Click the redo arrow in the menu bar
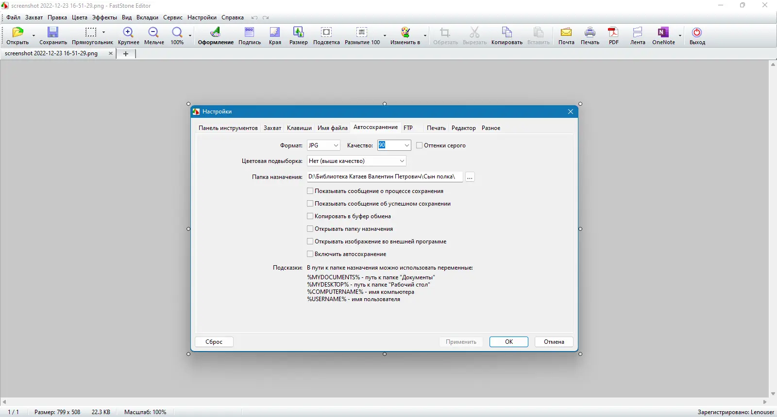The image size is (777, 417). tap(266, 18)
